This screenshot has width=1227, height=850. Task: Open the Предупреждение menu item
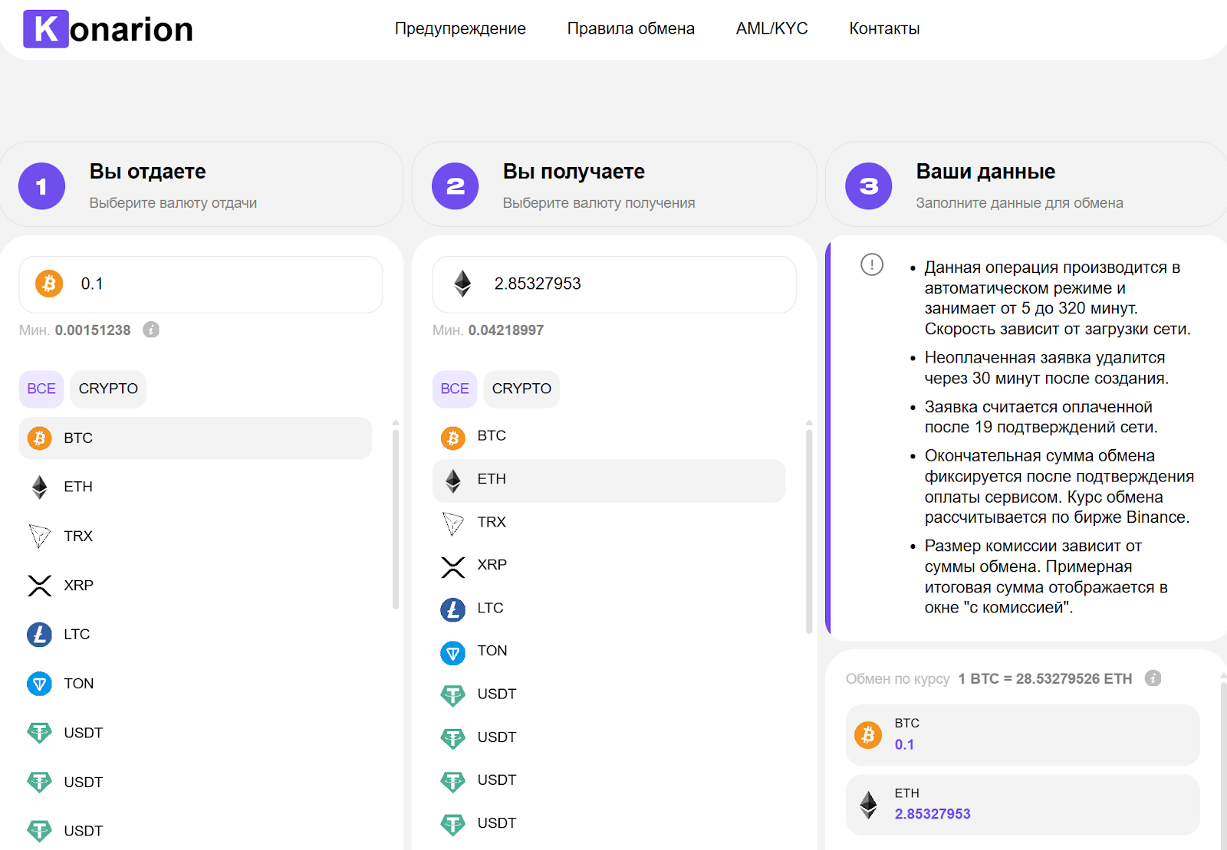click(460, 29)
